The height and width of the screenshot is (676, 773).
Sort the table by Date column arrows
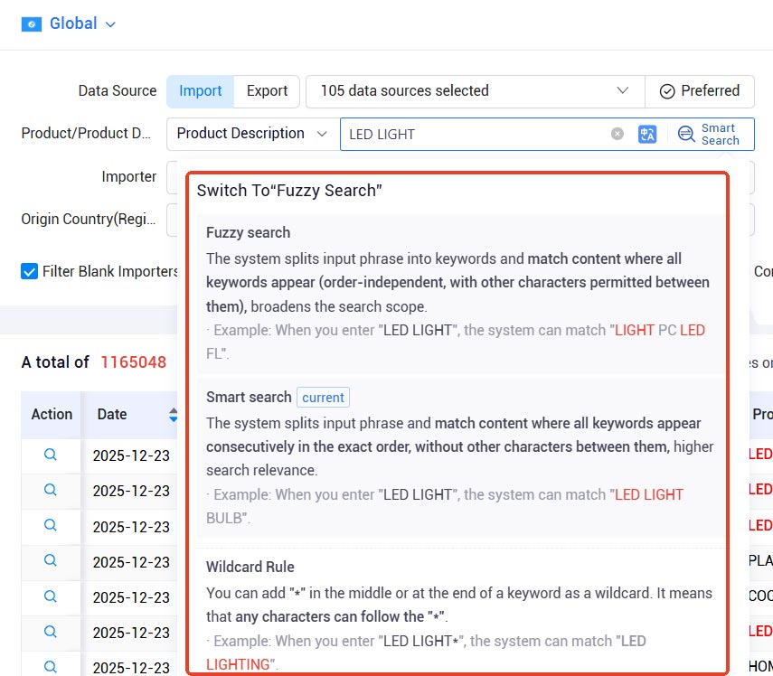173,415
